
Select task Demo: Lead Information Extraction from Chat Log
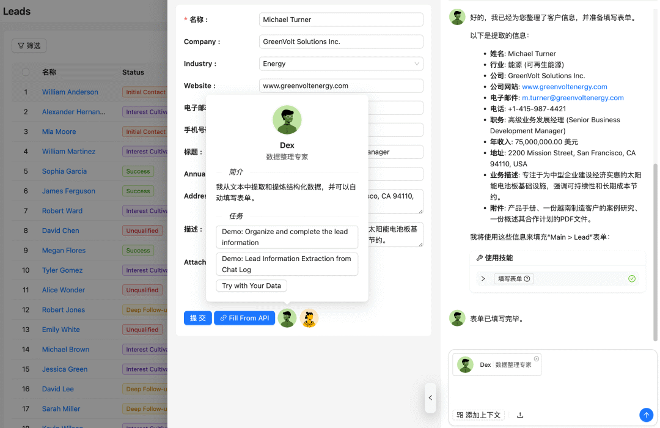coord(287,264)
